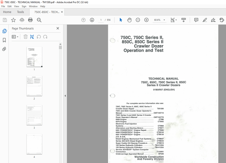
Task: Add file to starred with star icon
Action: (x=13, y=20)
